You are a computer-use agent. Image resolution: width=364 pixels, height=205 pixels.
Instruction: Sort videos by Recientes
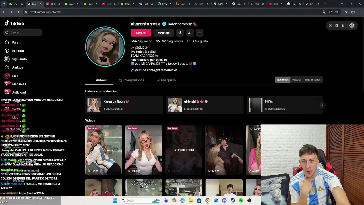pyautogui.click(x=283, y=80)
